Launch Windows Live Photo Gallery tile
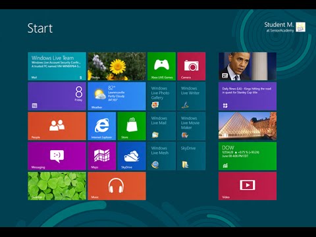This screenshot has height=237, width=316. [161, 96]
